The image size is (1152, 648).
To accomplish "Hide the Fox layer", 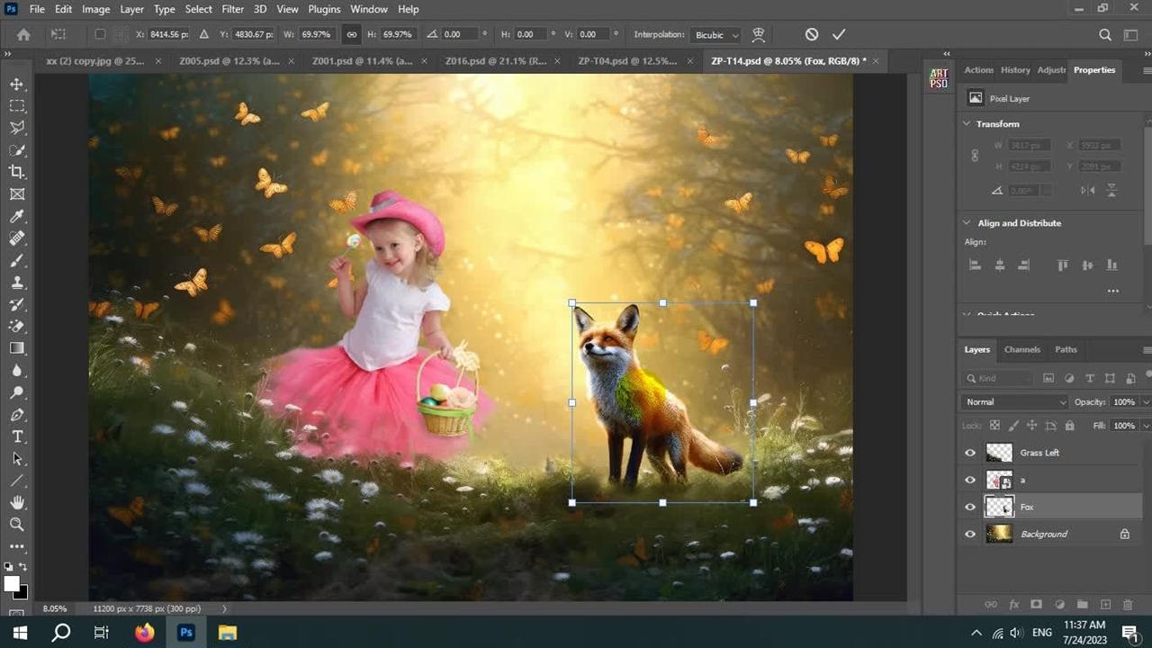I will coord(970,507).
